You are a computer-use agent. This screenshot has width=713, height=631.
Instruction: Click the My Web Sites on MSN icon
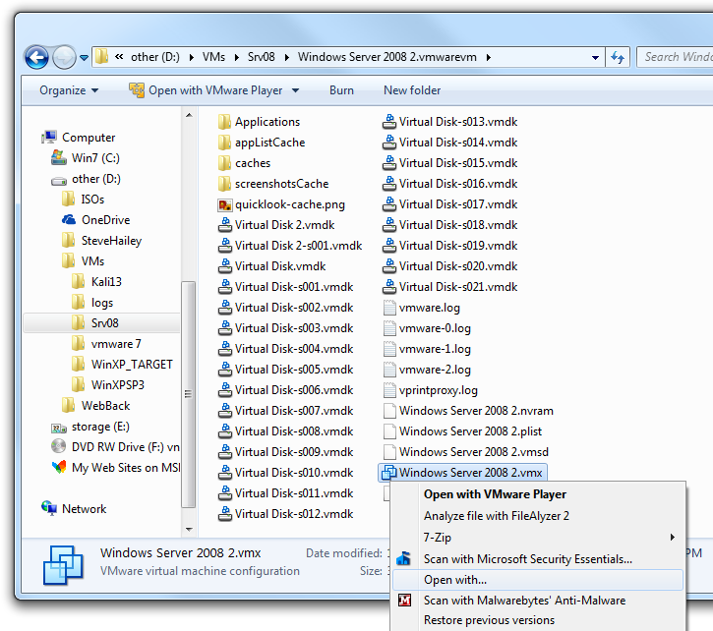click(x=59, y=467)
